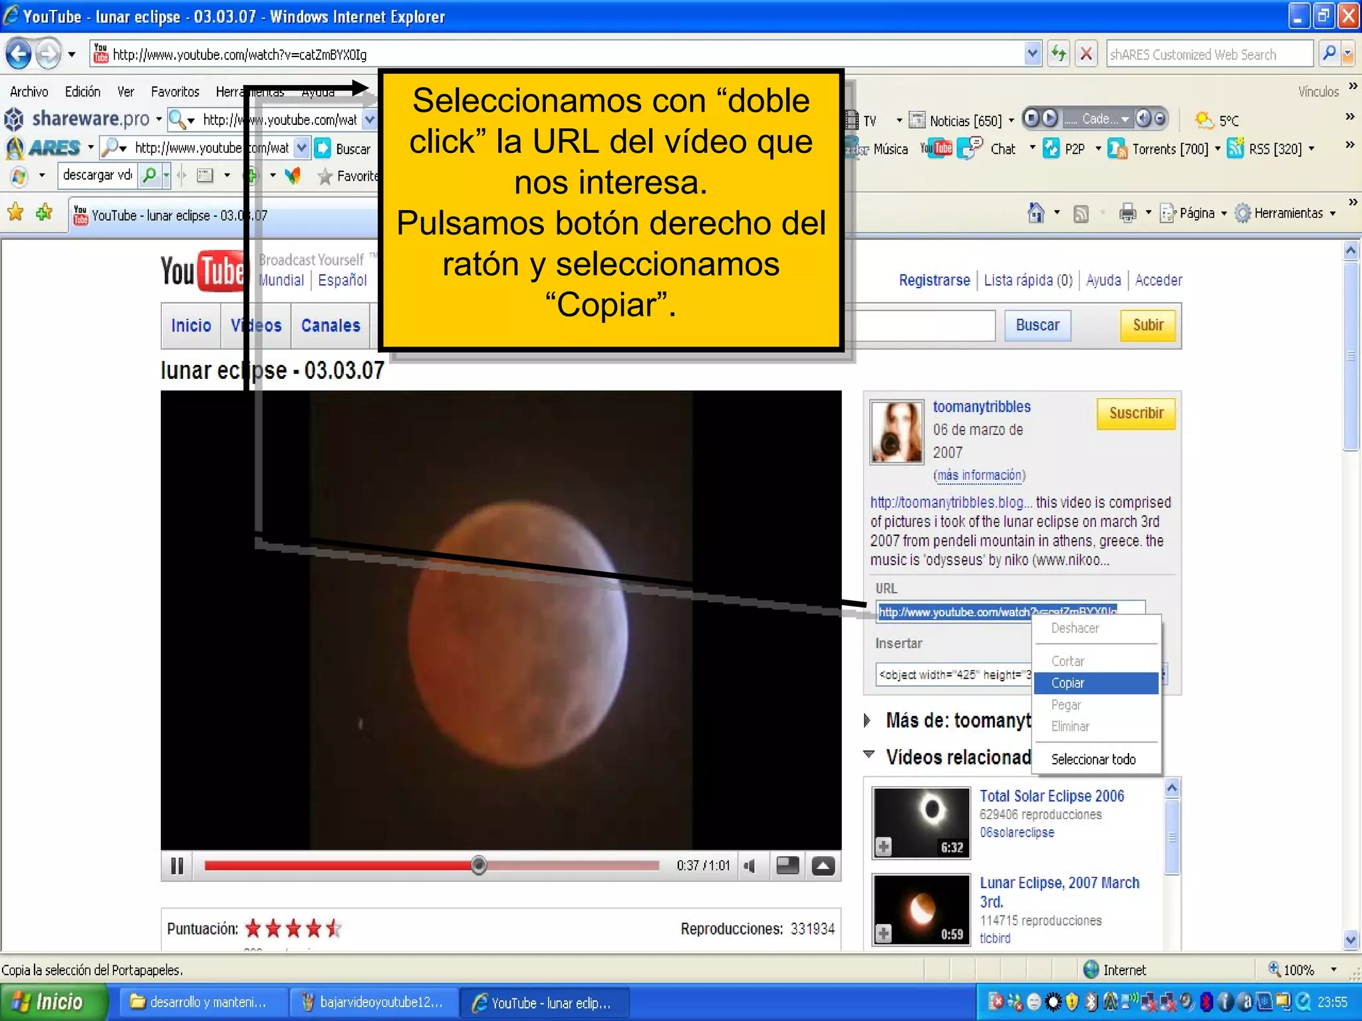Click the Stop loading red X icon
Image resolution: width=1362 pixels, height=1021 pixels.
coord(1086,54)
